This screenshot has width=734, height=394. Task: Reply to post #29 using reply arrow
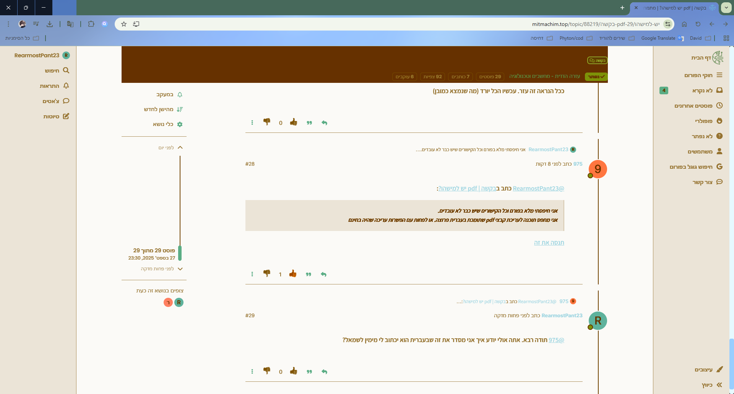click(x=324, y=371)
